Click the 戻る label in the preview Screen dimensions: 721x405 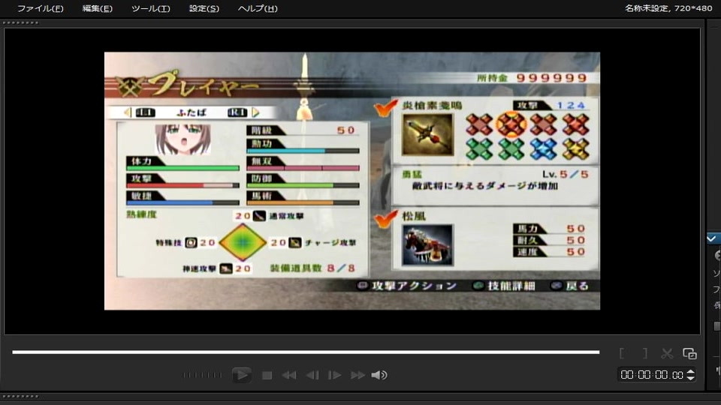coord(577,286)
